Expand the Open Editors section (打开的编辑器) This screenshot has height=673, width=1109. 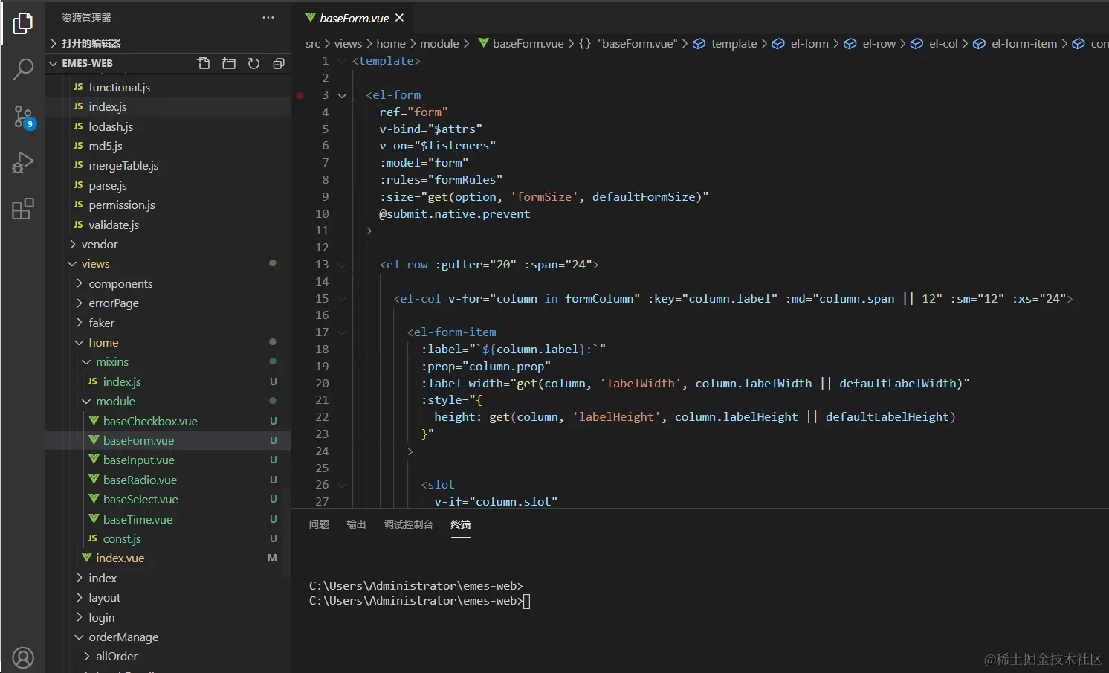[x=169, y=43]
